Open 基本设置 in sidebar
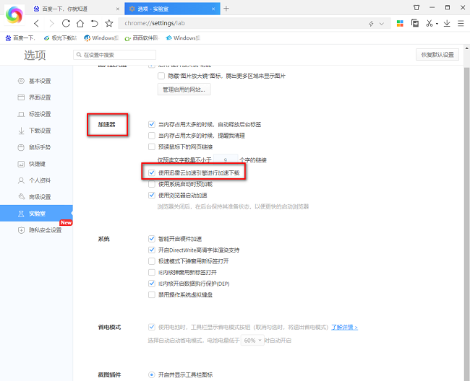Viewport: 470px width, 381px height. coord(36,81)
